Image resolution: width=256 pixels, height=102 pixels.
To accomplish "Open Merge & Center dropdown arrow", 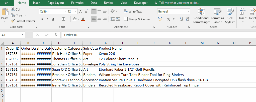I will coord(153,19).
